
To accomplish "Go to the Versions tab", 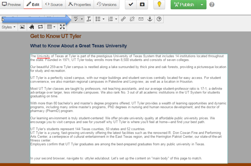I will coord(106,4).
